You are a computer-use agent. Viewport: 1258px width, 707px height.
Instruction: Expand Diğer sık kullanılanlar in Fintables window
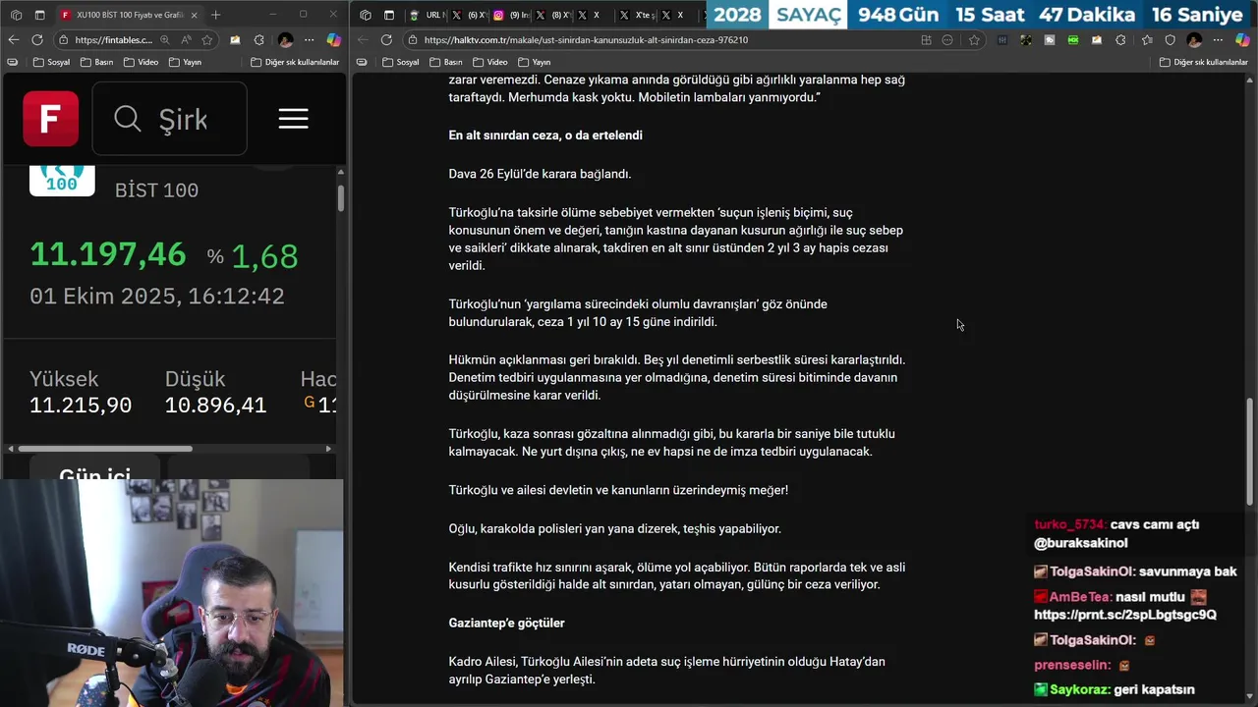[295, 62]
